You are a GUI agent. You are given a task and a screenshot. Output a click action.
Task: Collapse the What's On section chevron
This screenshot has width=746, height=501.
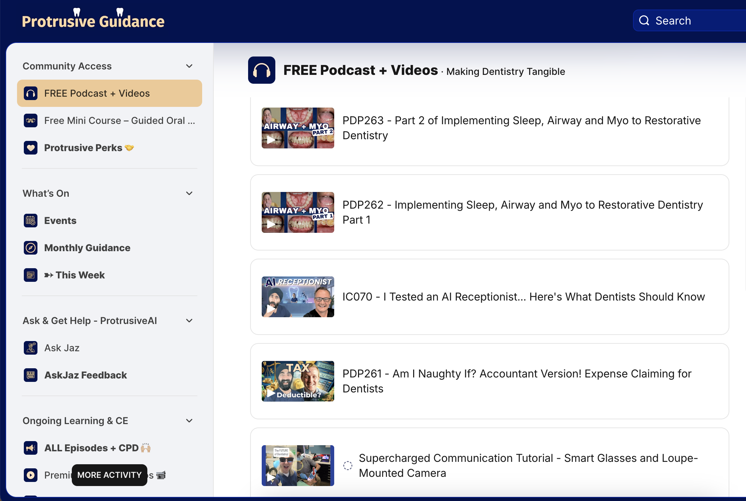189,193
